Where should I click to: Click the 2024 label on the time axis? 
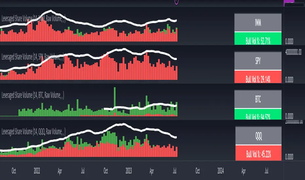(x=221, y=171)
